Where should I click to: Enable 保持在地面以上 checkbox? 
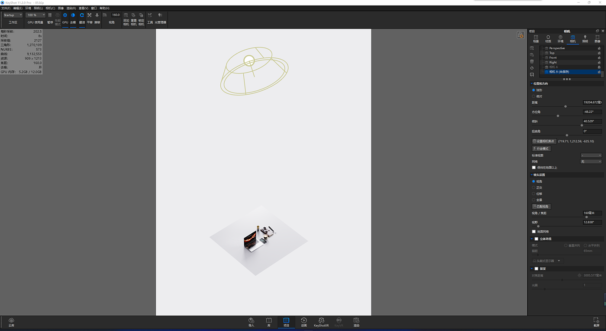[x=534, y=168]
